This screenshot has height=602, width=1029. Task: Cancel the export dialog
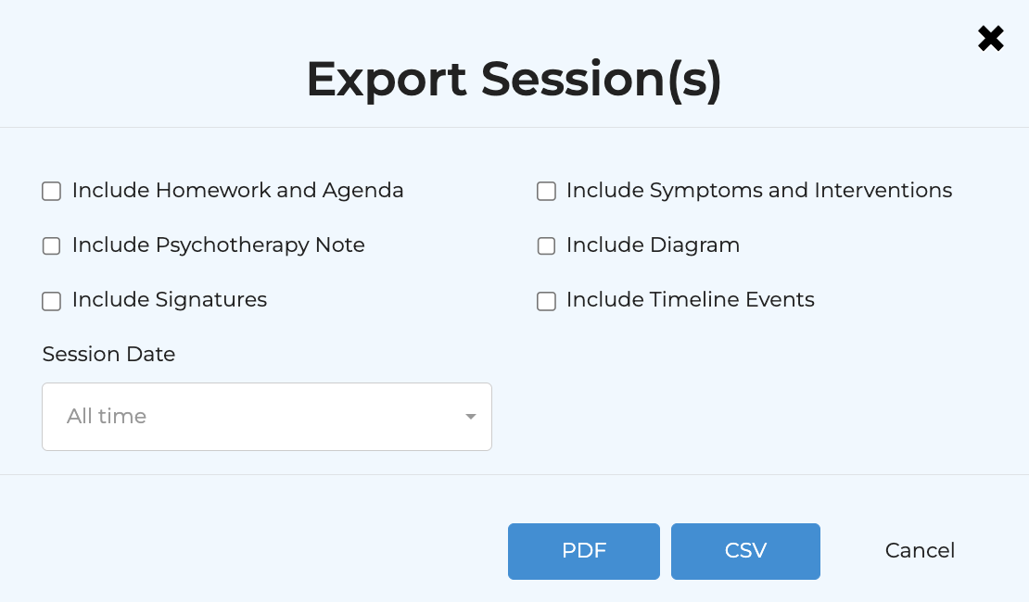920,551
